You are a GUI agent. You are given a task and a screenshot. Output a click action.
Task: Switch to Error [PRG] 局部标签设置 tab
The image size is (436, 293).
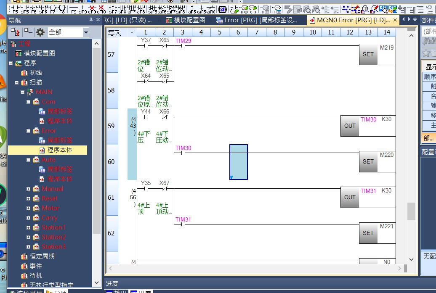[x=257, y=20]
